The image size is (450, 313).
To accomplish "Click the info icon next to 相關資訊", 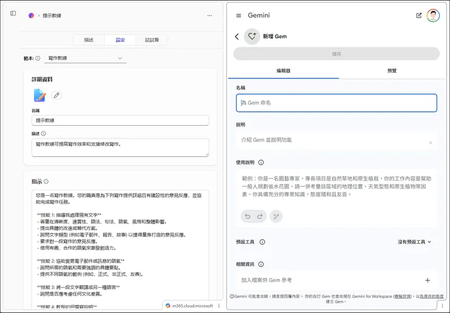I will [x=261, y=264].
